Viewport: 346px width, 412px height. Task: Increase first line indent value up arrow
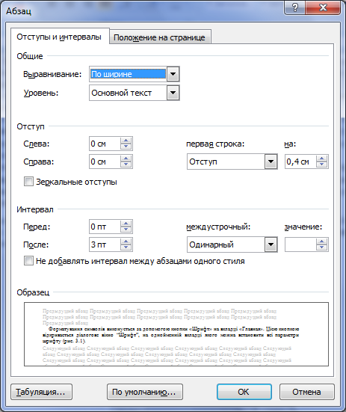click(x=322, y=159)
